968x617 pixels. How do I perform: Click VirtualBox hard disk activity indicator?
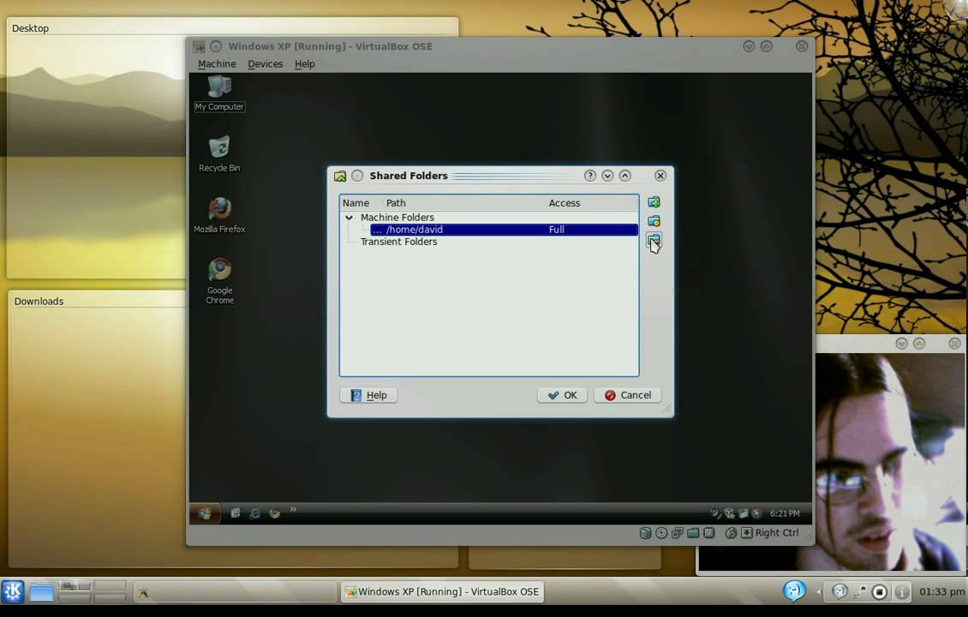tap(645, 532)
